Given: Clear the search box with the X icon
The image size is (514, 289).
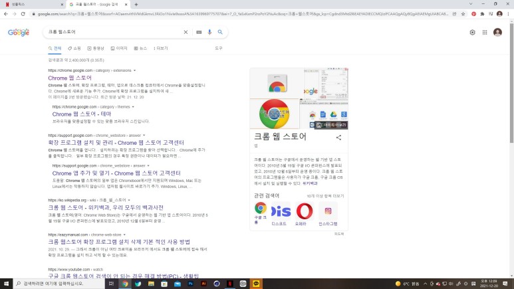Looking at the screenshot, I should coord(186,32).
